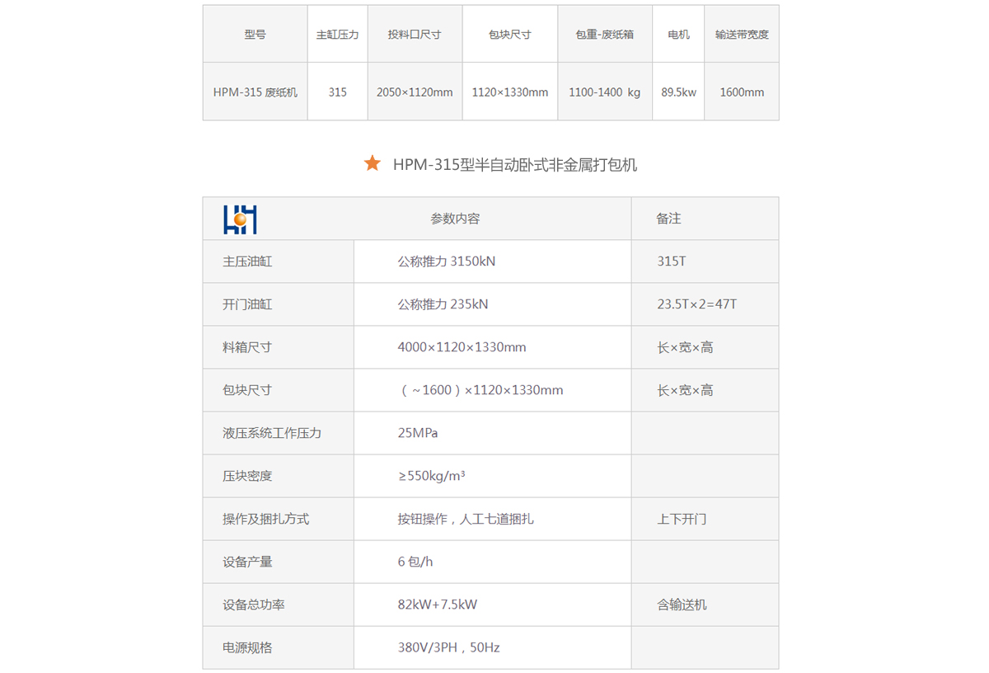The width and height of the screenshot is (989, 673).
Task: Click the 投料口尺寸 header cell
Action: tap(415, 35)
